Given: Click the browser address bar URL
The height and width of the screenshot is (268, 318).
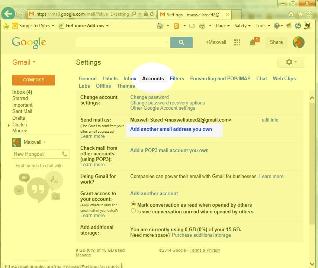Looking at the screenshot, I should (x=83, y=14).
